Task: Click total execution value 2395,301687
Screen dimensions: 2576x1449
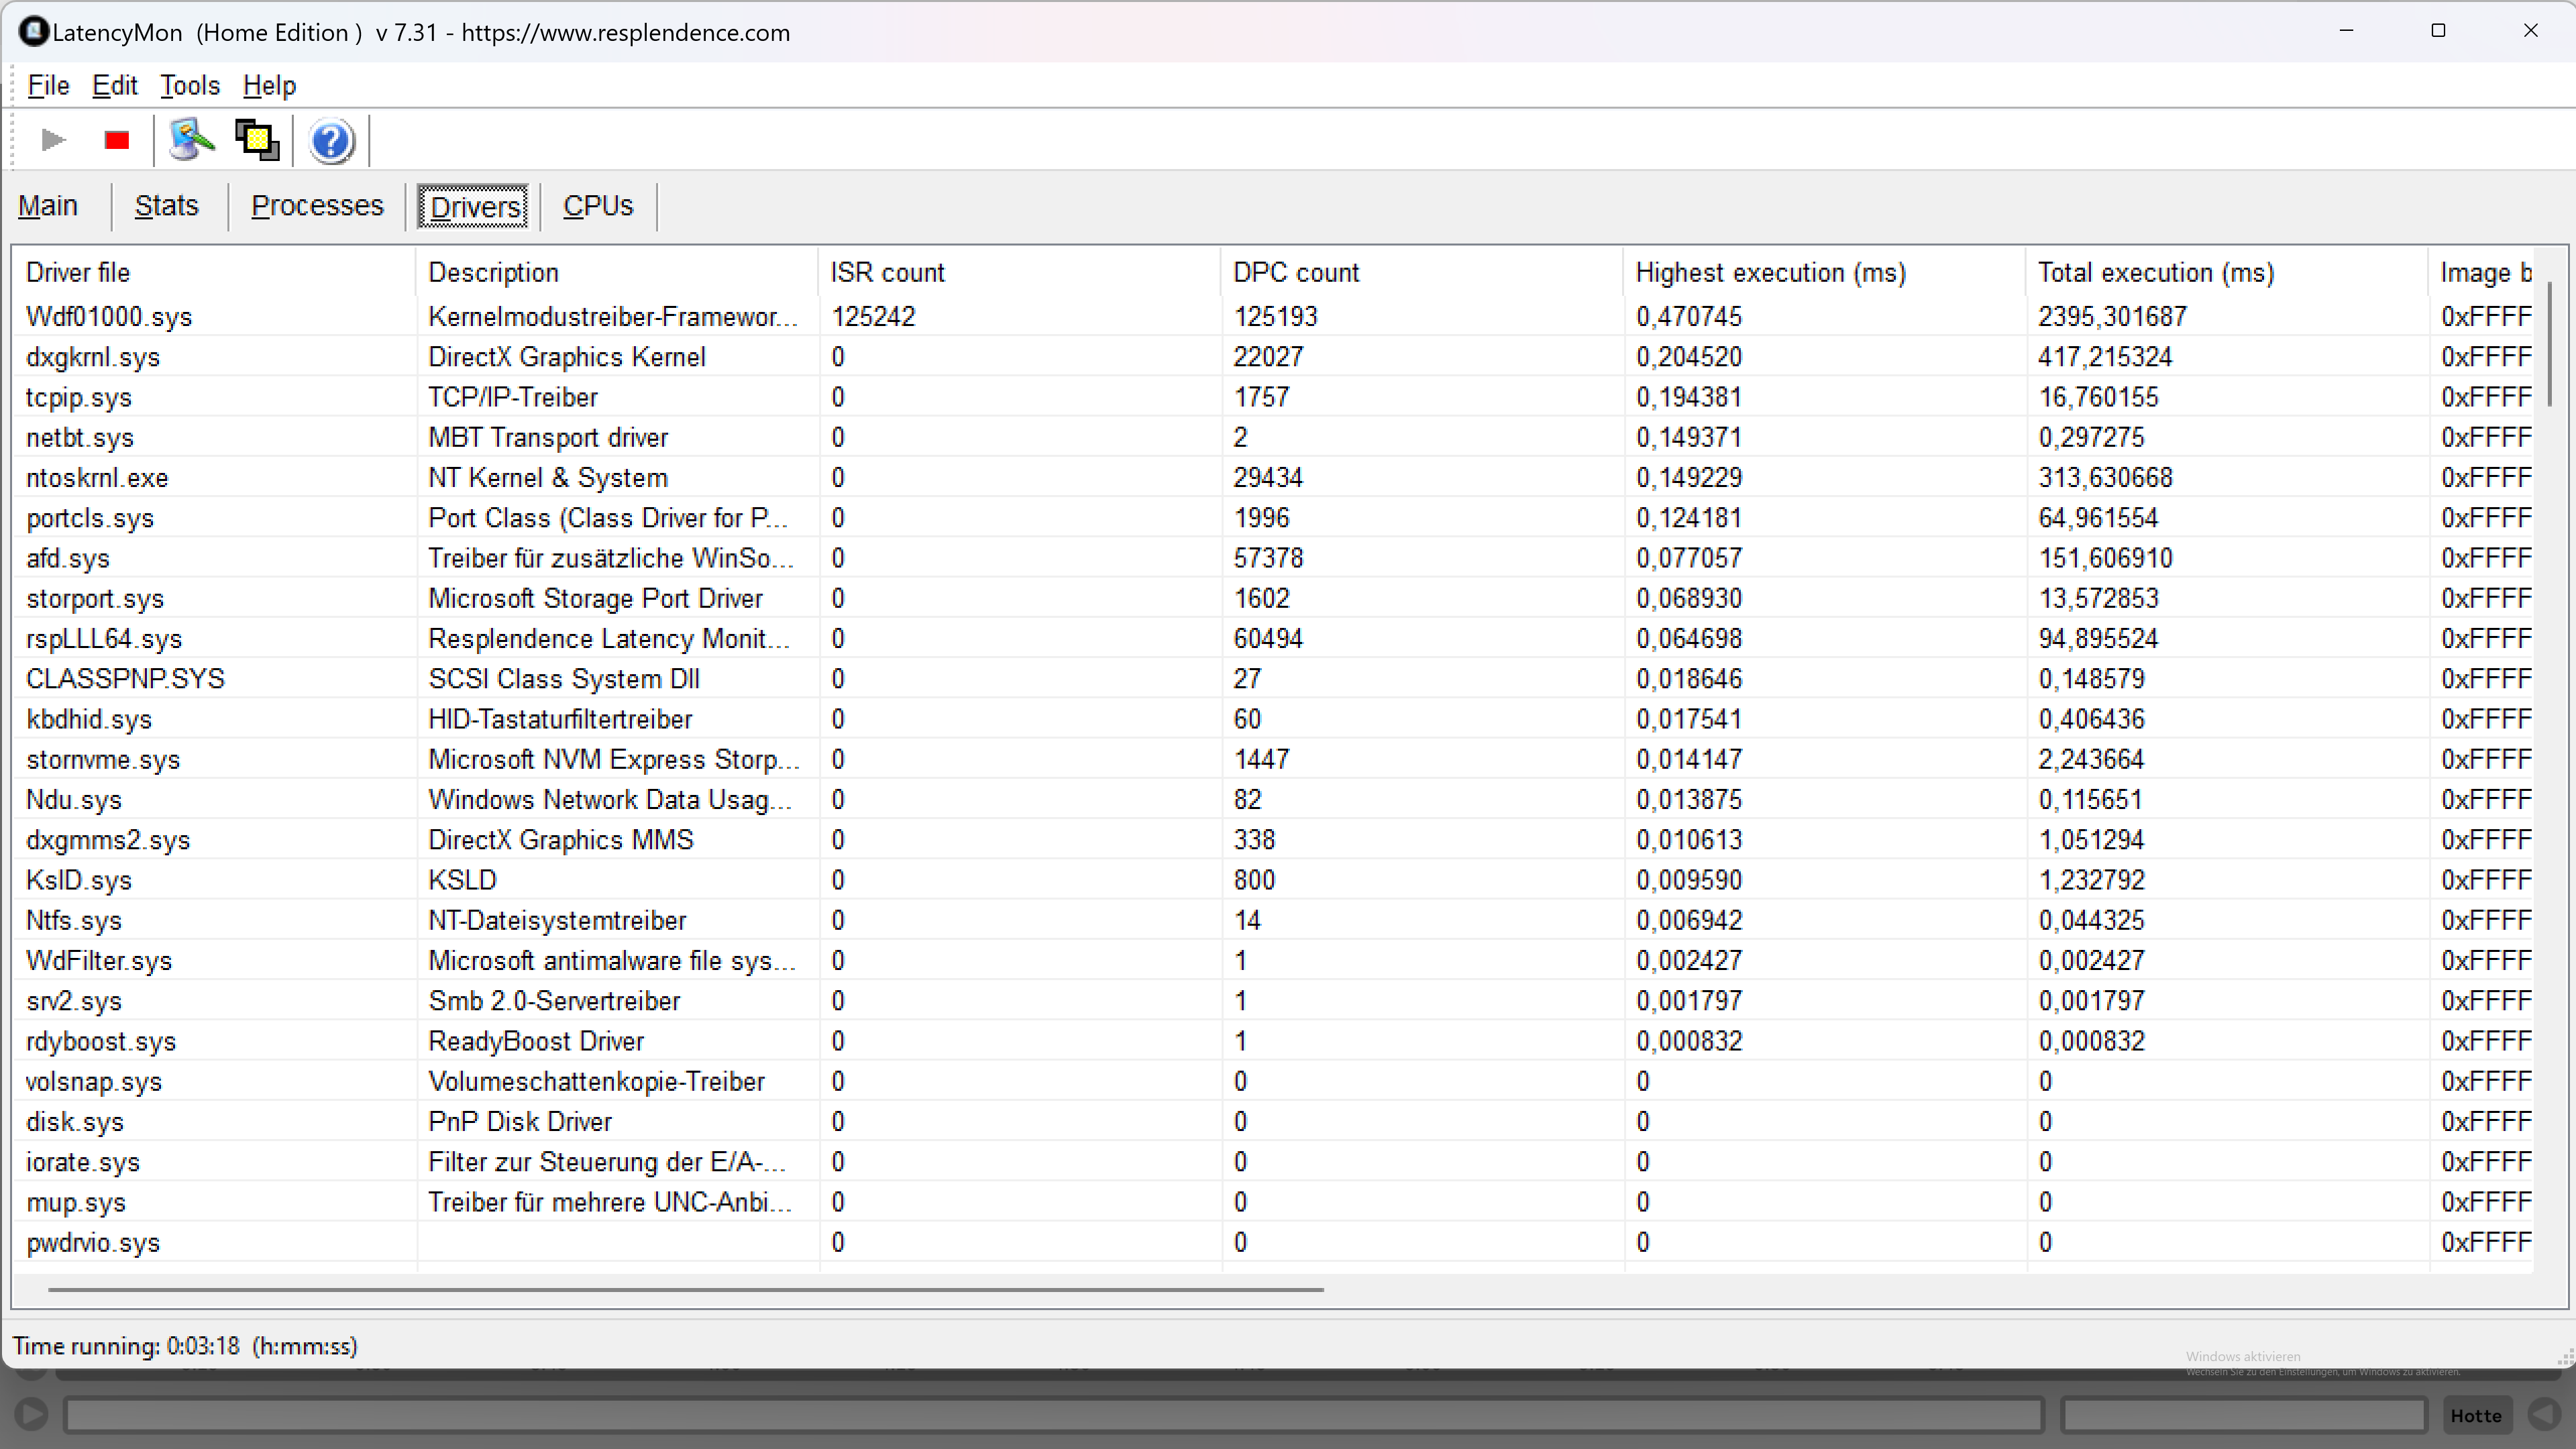Action: click(x=2112, y=316)
